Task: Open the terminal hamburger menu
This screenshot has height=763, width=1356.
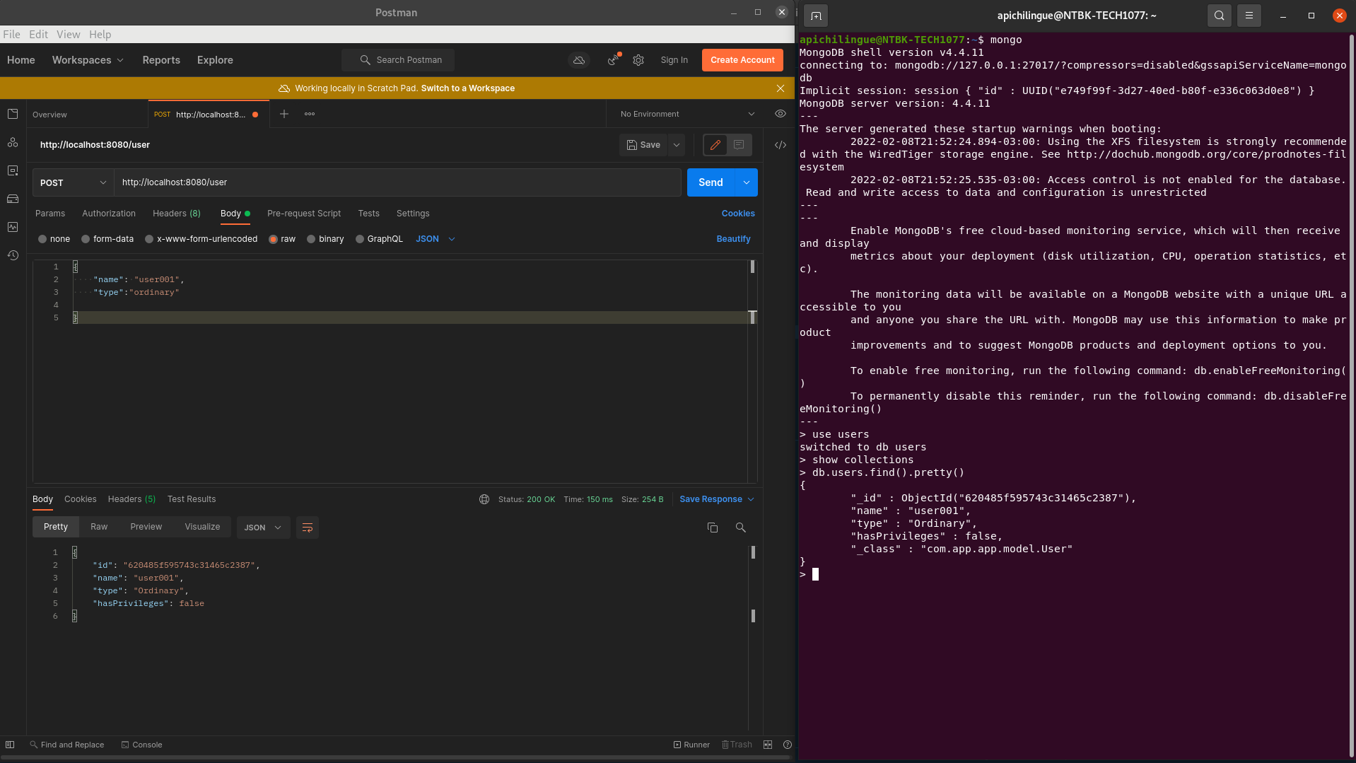Action: pyautogui.click(x=1249, y=16)
